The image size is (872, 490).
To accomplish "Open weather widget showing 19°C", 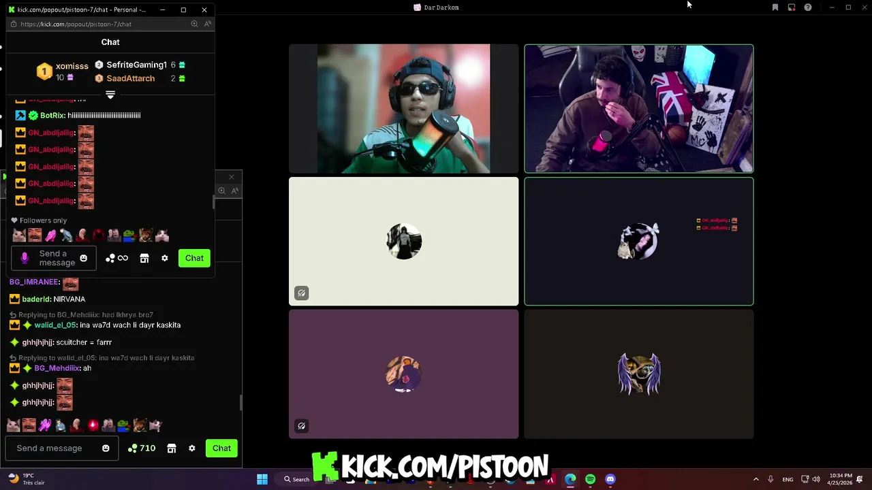I will (x=26, y=479).
